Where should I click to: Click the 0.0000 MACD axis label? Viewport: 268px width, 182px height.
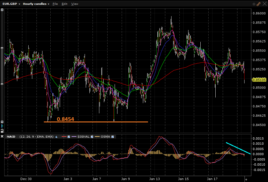coord(258,154)
